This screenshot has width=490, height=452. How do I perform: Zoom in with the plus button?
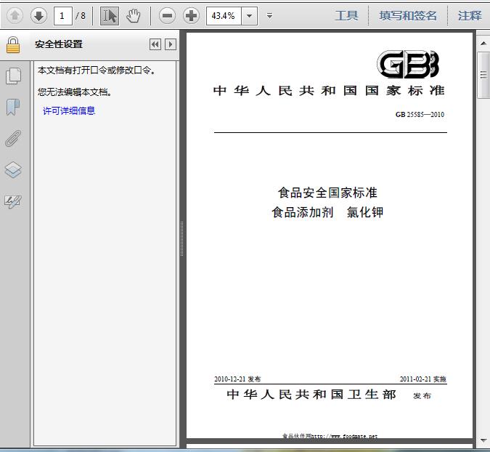(x=191, y=15)
